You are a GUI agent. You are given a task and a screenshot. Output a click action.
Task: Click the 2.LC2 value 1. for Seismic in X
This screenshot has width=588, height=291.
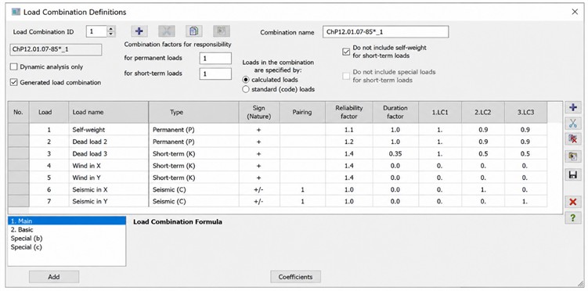(483, 189)
